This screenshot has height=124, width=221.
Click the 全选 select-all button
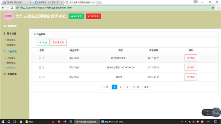coord(43,42)
